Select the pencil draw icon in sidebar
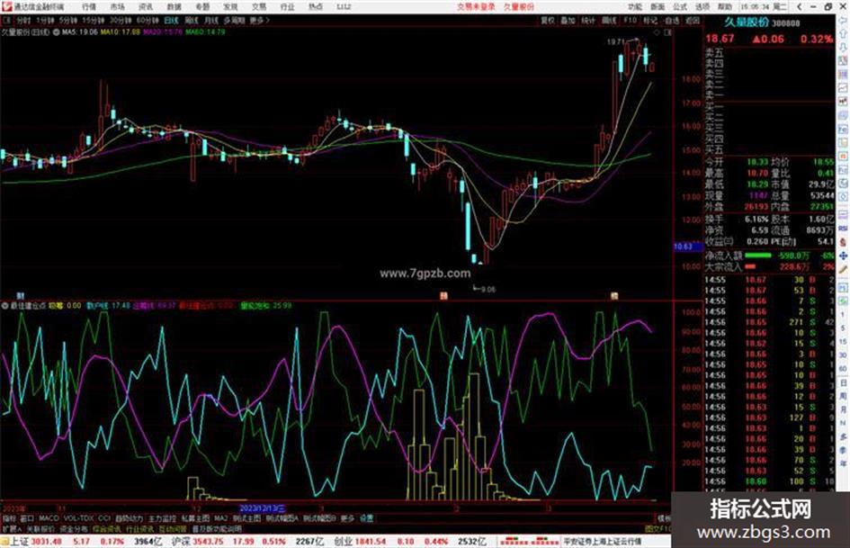850x548 pixels. 844,269
